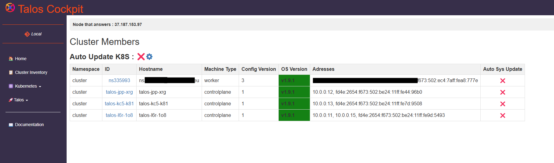This screenshot has height=163, width=554.
Task: Toggle Auto Sys Update for talos-kc5-k81
Action: [503, 104]
